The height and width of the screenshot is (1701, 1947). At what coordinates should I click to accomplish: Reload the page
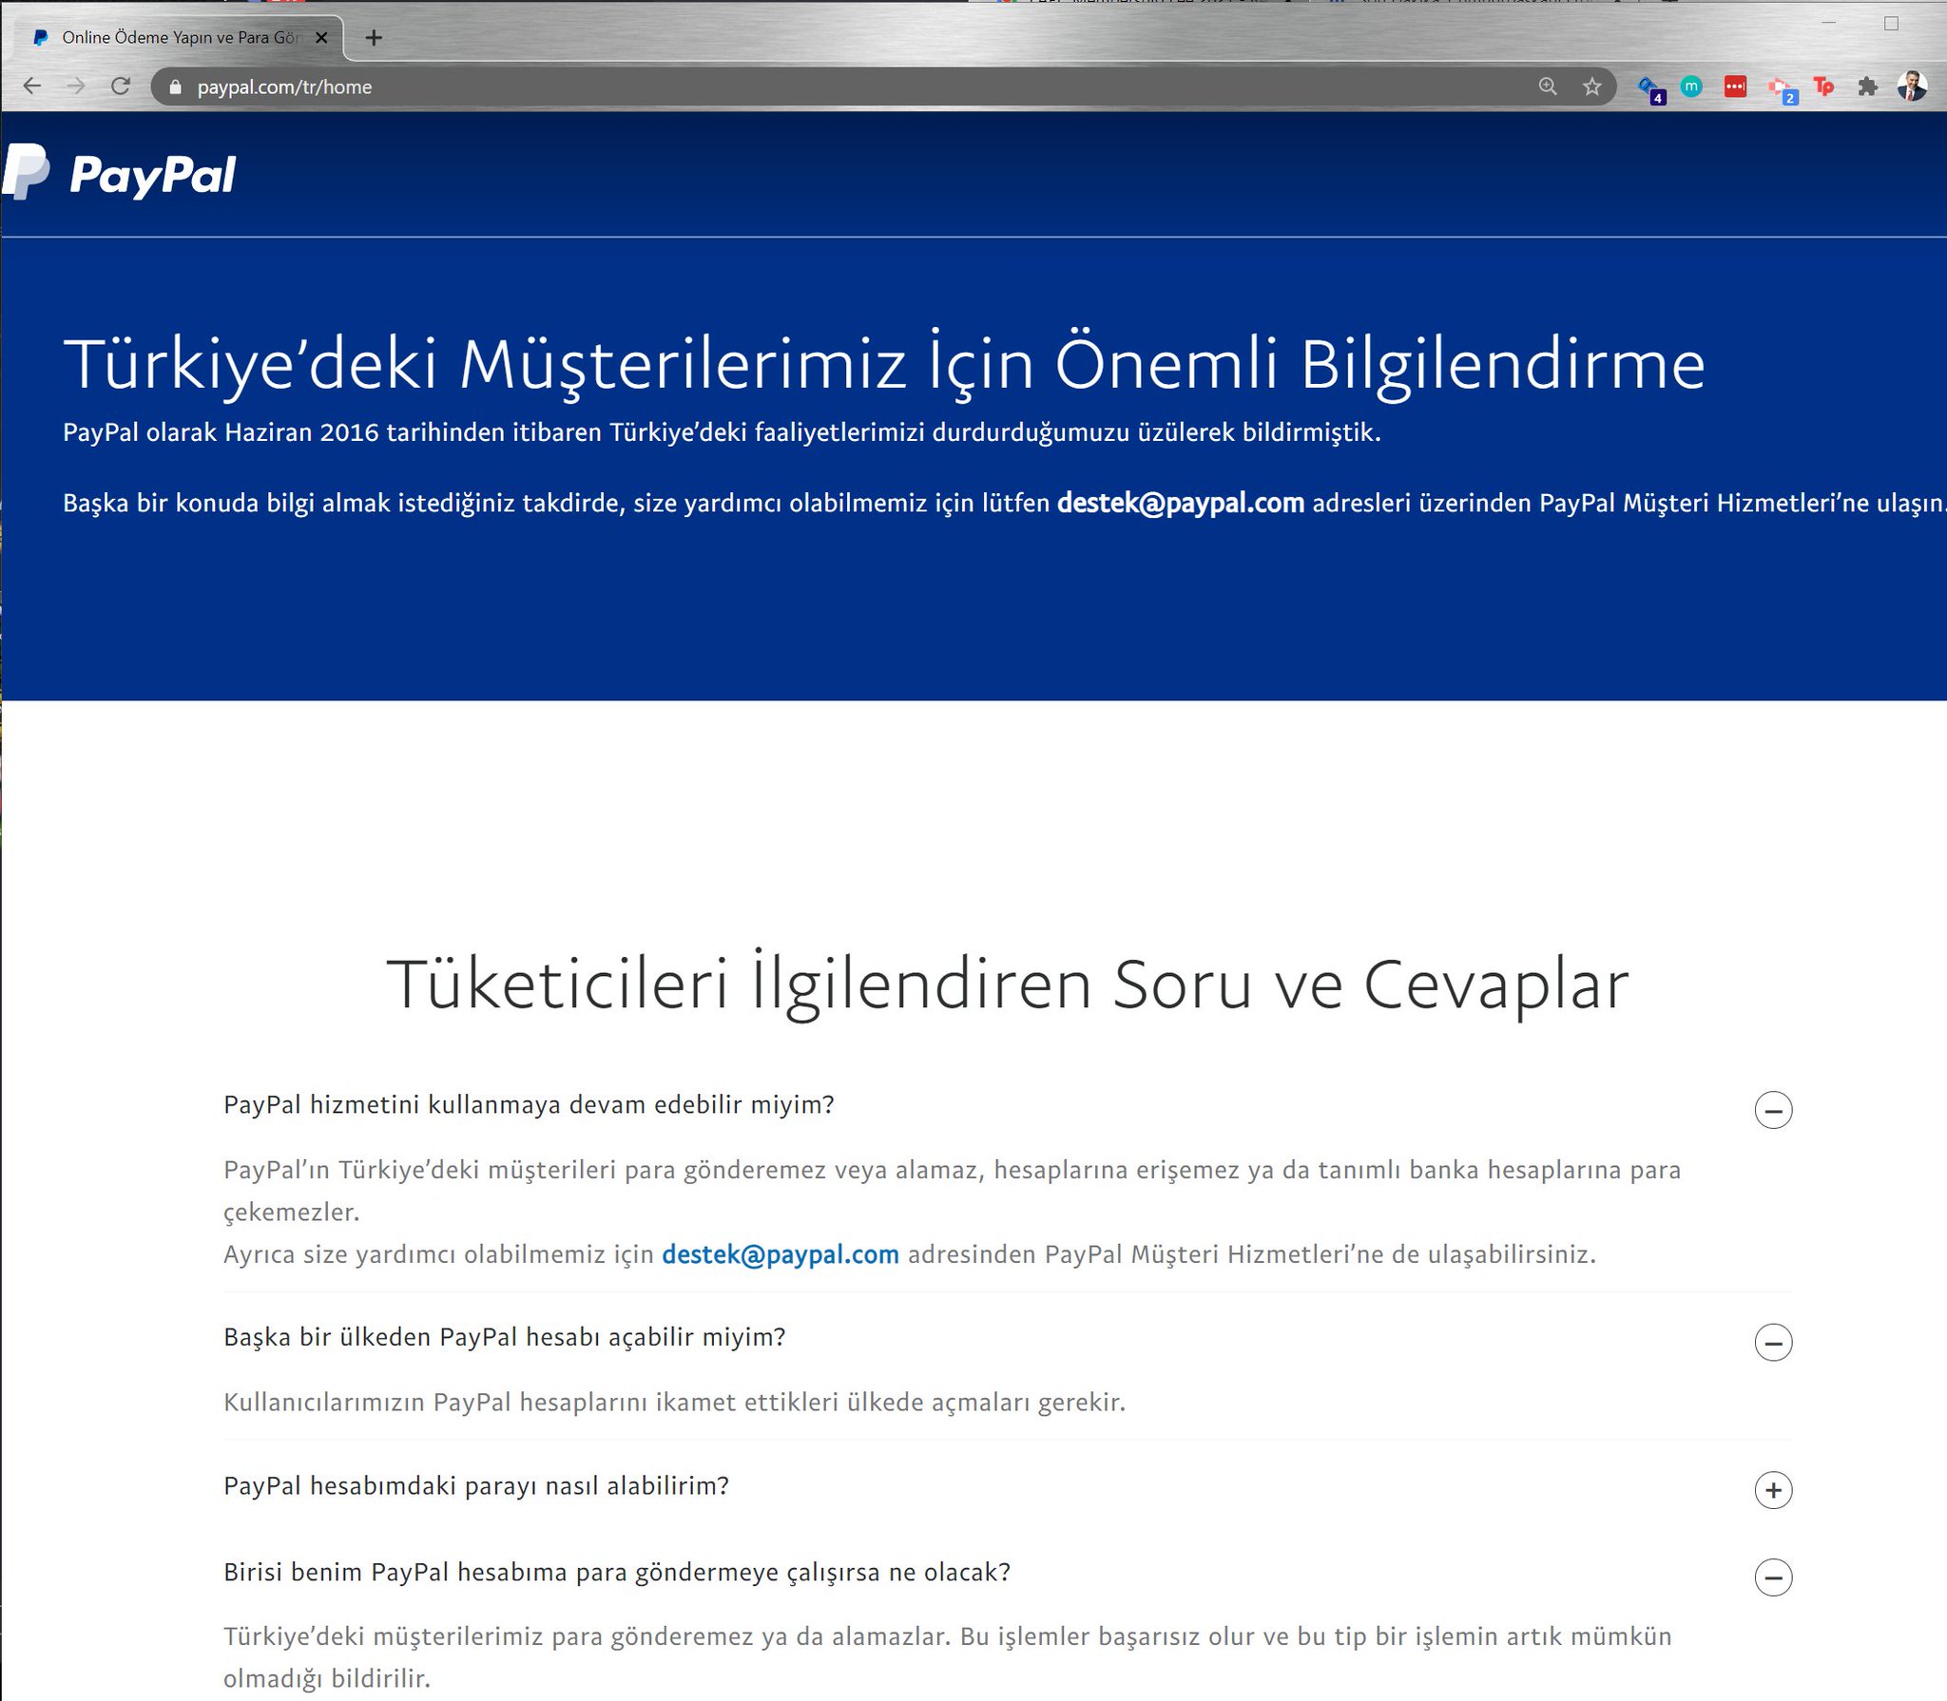point(121,87)
